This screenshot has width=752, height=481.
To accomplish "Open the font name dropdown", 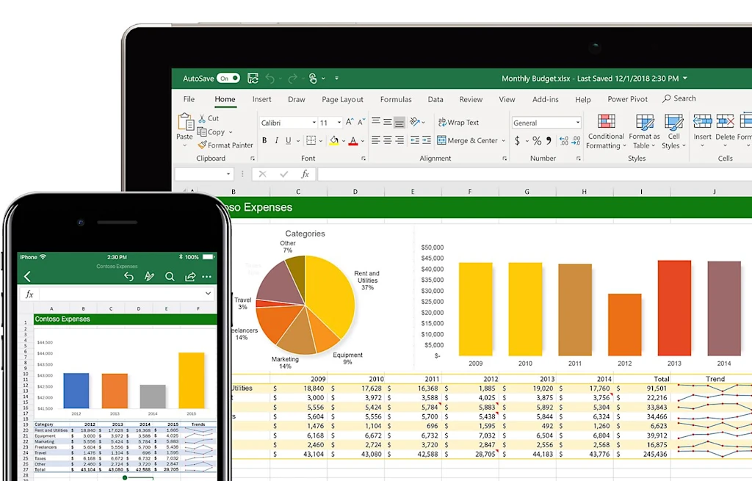I will point(313,121).
